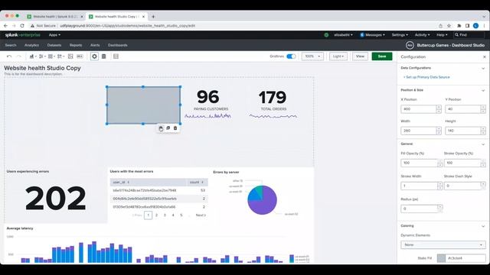Image resolution: width=490 pixels, height=275 pixels.
Task: Close the Configuration panel
Action: click(485, 57)
